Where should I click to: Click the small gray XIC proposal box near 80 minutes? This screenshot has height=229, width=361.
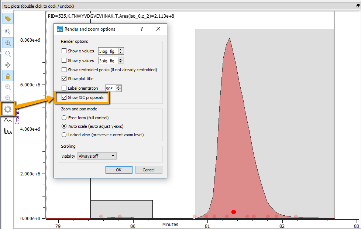tap(122, 209)
